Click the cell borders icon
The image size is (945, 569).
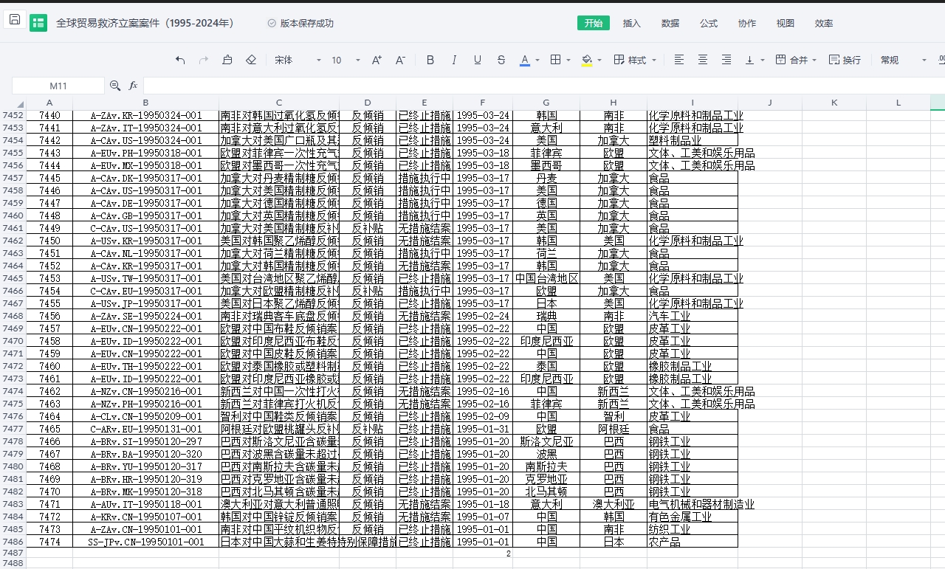click(x=556, y=60)
